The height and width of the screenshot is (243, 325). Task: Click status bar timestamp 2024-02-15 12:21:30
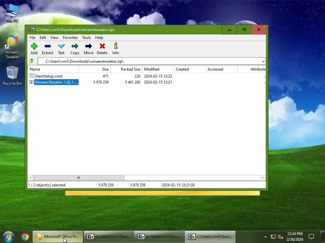[x=178, y=185]
